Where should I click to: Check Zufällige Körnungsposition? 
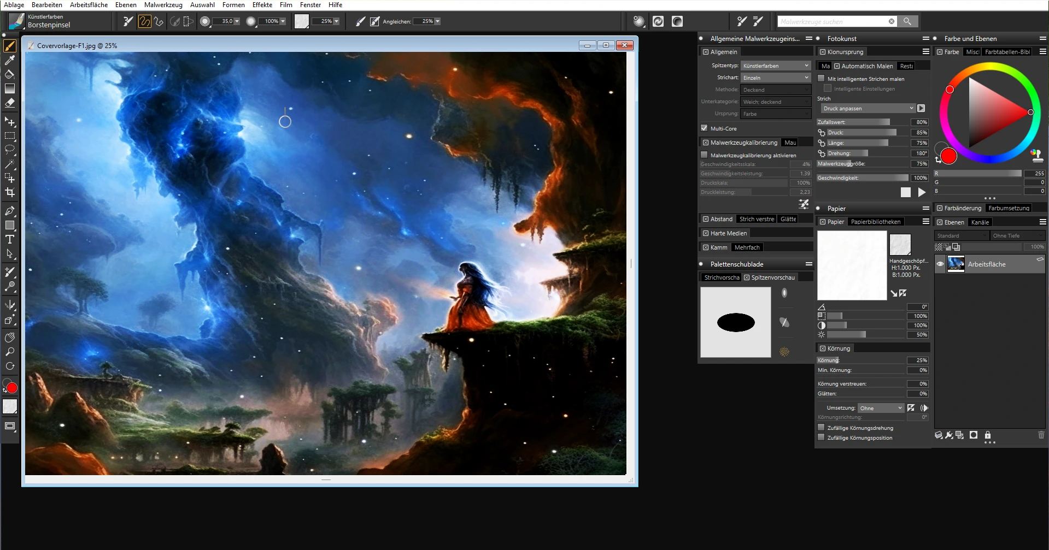821,437
